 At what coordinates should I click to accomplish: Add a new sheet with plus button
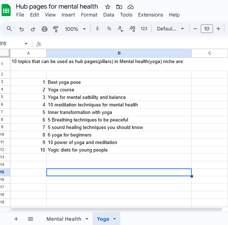[x=16, y=219]
